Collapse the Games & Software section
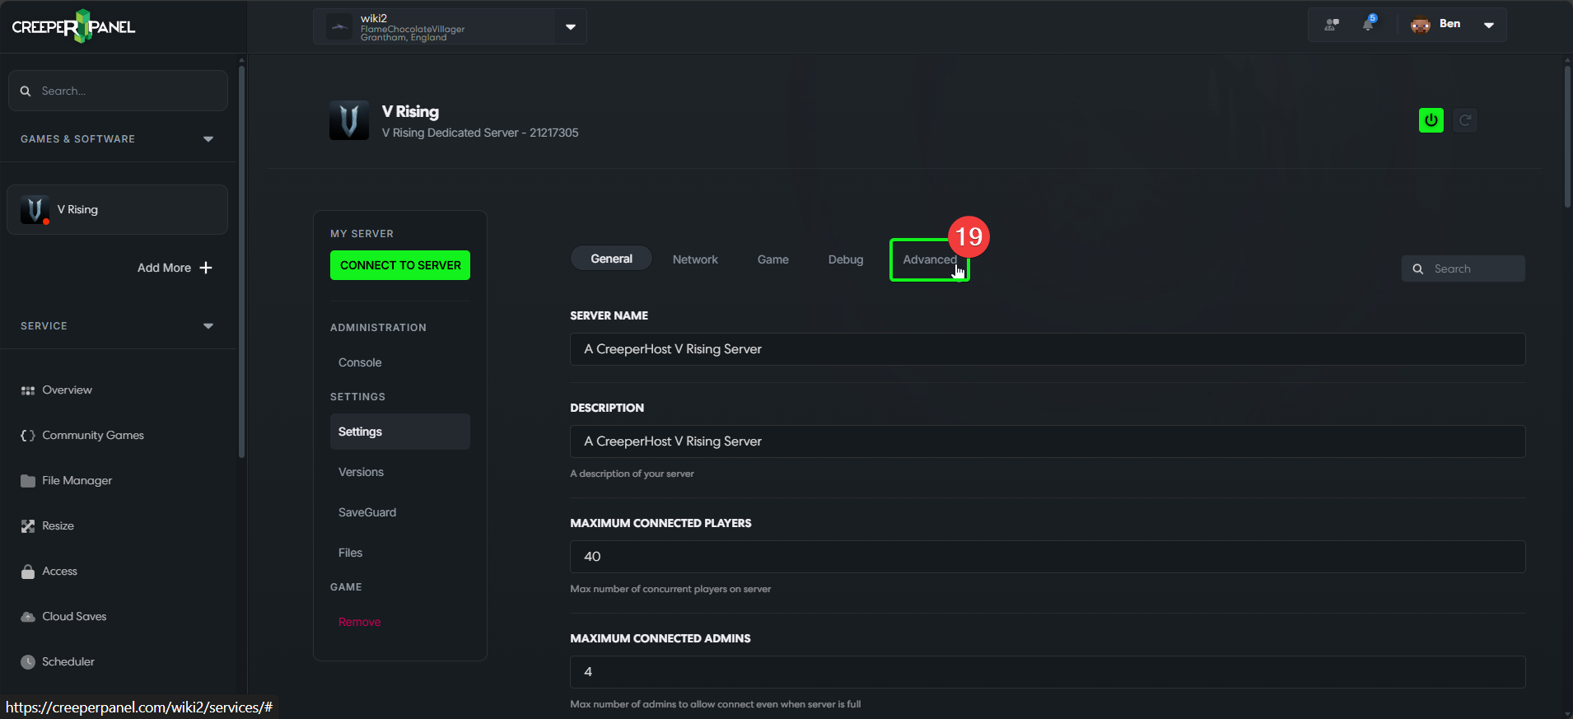This screenshot has width=1573, height=719. tap(208, 139)
